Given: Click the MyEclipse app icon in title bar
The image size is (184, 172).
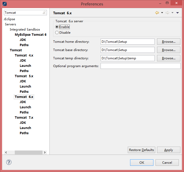Looking at the screenshot, I should pyautogui.click(x=5, y=4).
